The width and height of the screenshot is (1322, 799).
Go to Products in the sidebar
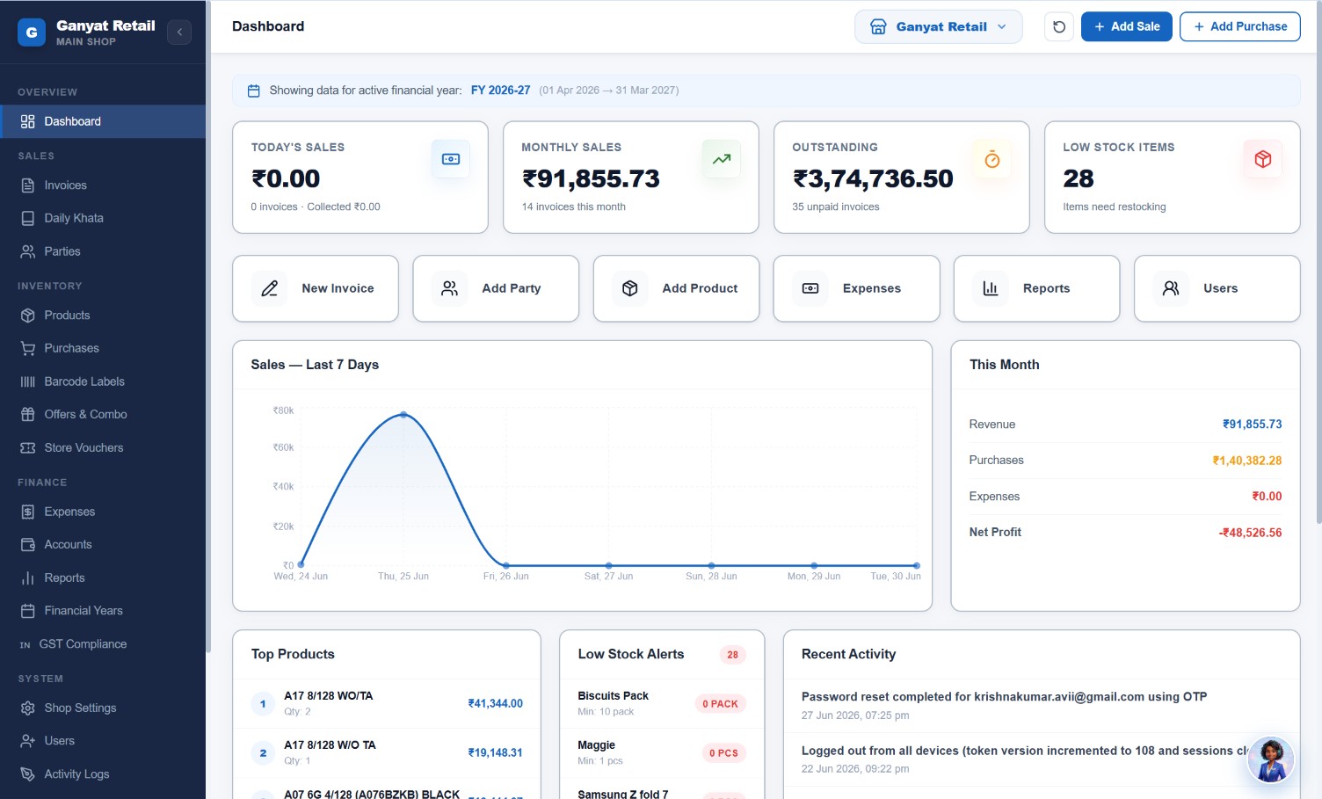click(103, 316)
